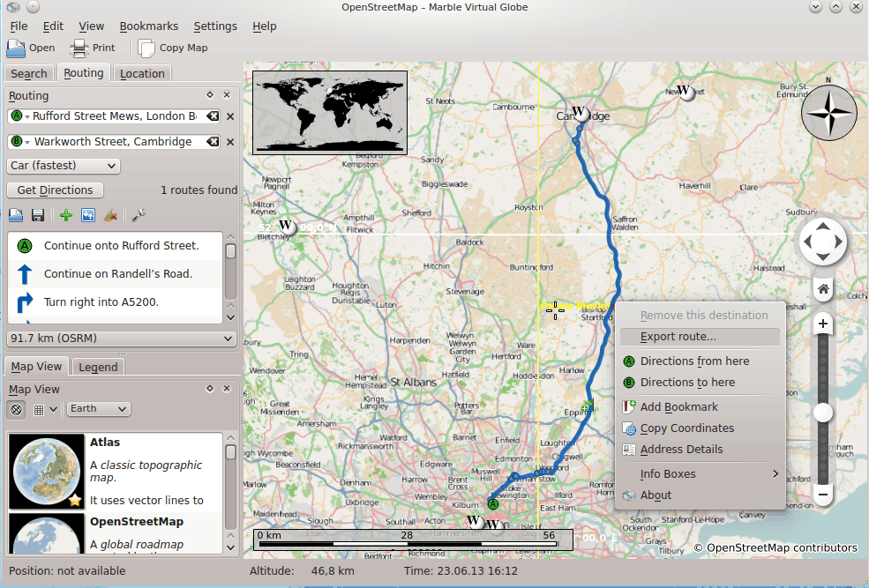The image size is (869, 588).
Task: Click the Copy Map toolbar button
Action: coord(173,48)
